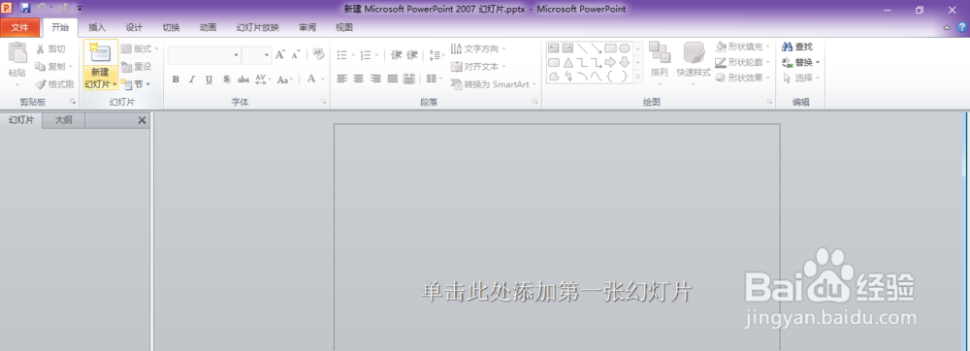This screenshot has height=351, width=970.
Task: Click the bullet list icon
Action: pos(342,55)
